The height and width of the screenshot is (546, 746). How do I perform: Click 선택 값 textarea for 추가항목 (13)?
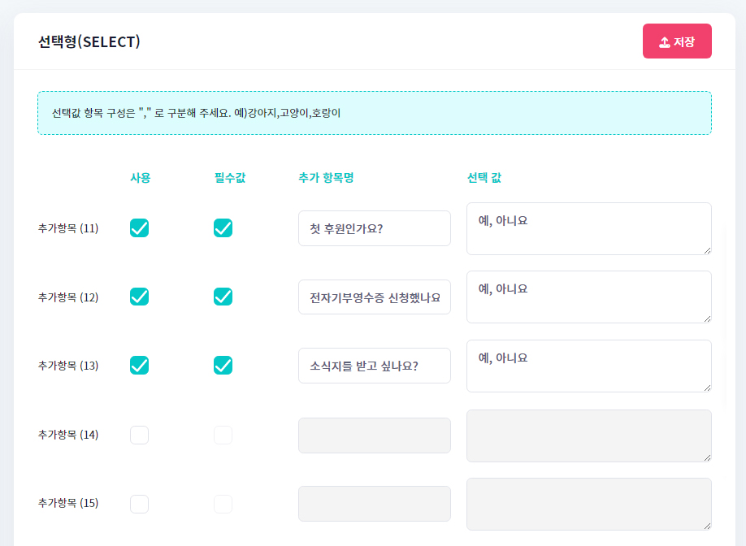pos(588,366)
